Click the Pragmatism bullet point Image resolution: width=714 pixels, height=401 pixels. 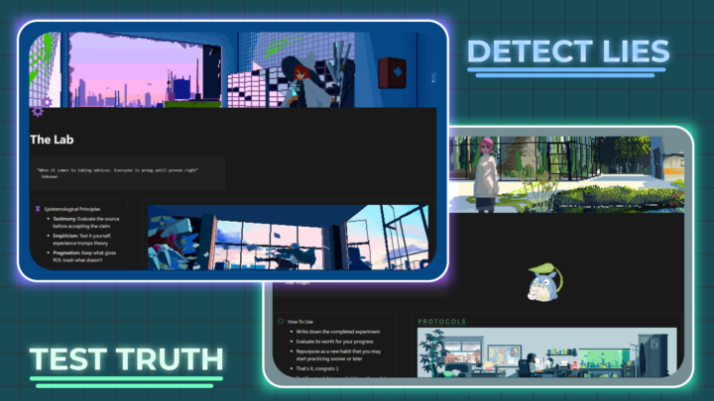click(x=84, y=256)
